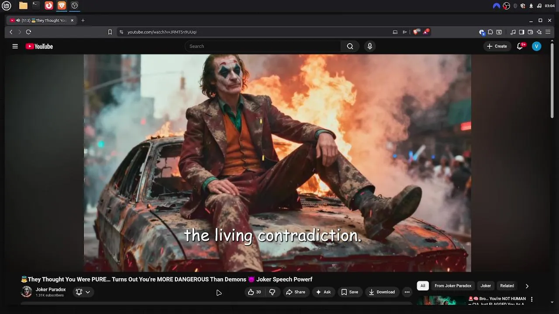Click the video player to pause
This screenshot has height=314, width=559.
(x=277, y=163)
